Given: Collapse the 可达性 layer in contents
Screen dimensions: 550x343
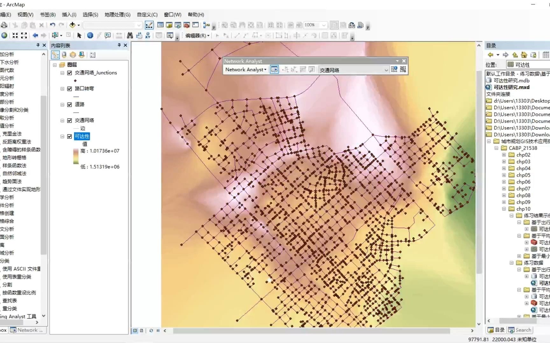Looking at the screenshot, I should [62, 136].
